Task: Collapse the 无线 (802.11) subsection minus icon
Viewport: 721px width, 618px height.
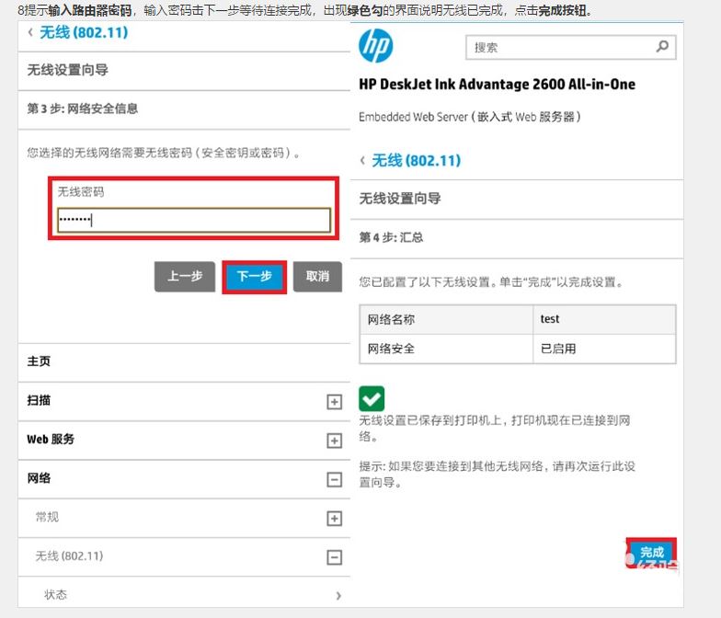Action: pos(335,557)
